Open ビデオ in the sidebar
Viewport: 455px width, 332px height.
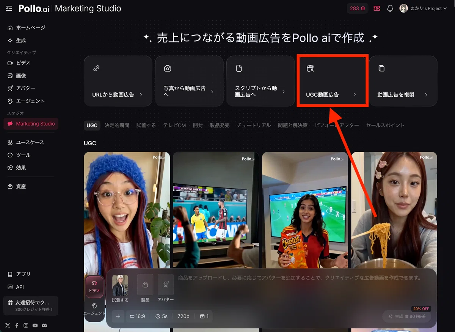point(31,63)
